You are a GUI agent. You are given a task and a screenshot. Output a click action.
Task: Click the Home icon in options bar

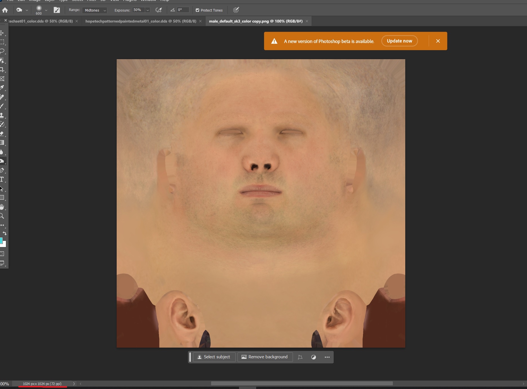click(x=5, y=10)
